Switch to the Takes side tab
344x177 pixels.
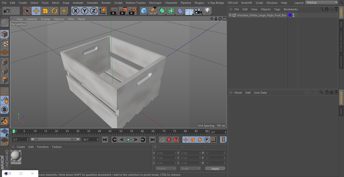pos(341,24)
